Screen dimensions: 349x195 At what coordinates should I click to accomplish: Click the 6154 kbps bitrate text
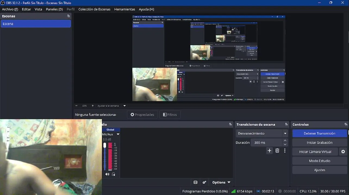245,191
